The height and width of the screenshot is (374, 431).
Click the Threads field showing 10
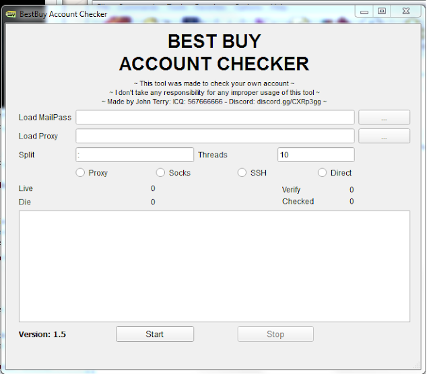[316, 155]
